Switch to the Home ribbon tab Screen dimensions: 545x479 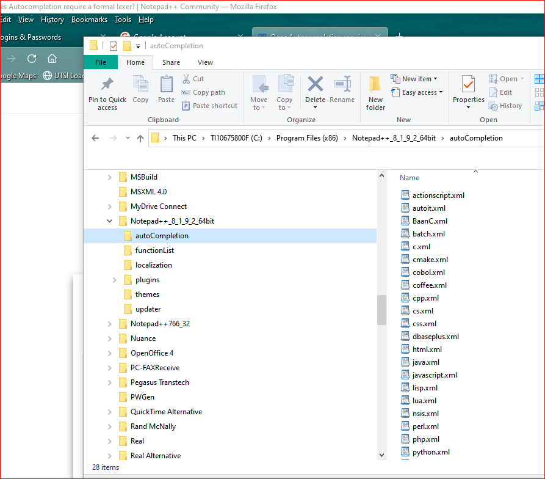(135, 62)
